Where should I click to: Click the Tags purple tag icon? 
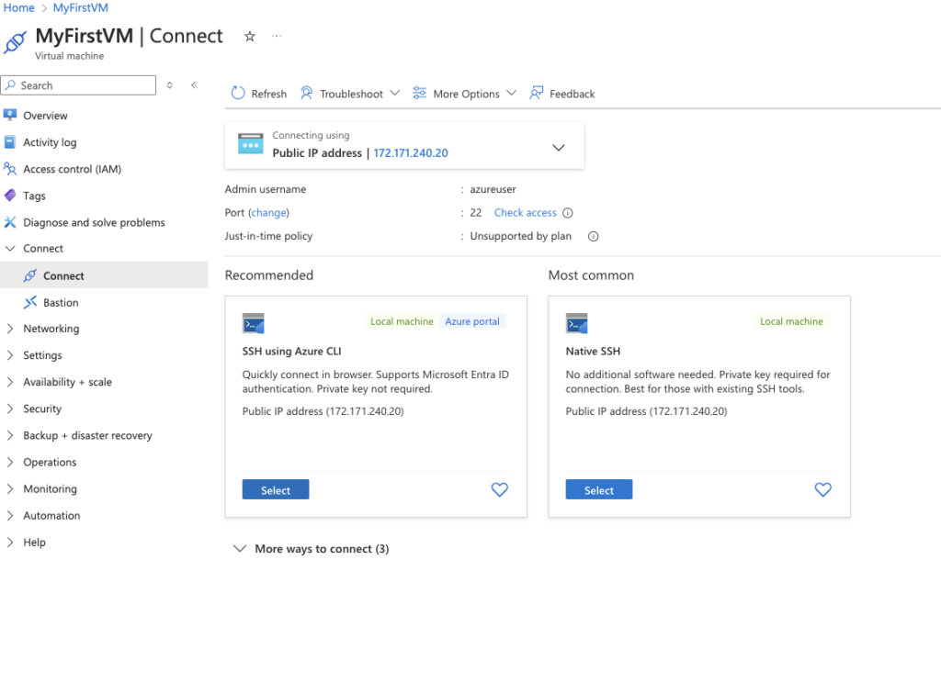(x=9, y=195)
